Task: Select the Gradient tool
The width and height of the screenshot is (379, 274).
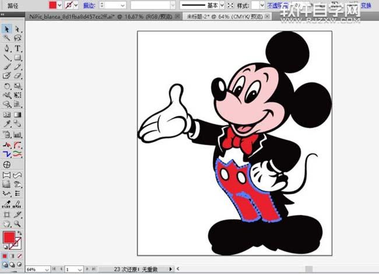Action: point(17,114)
